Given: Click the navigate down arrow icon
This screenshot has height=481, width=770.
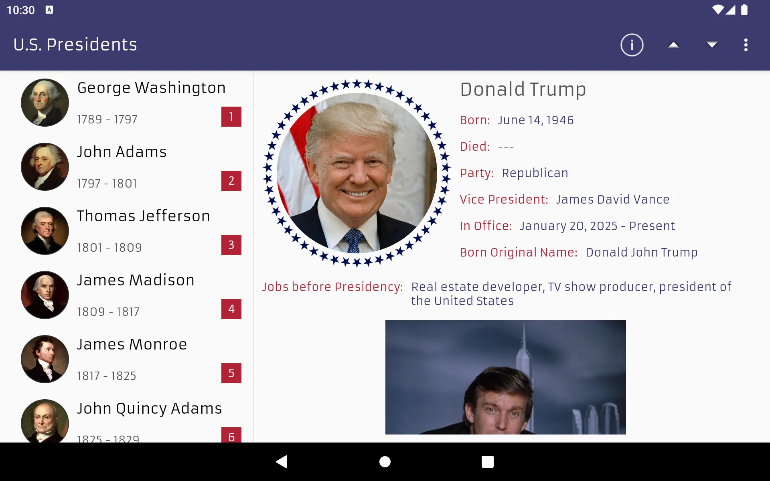Looking at the screenshot, I should point(711,44).
